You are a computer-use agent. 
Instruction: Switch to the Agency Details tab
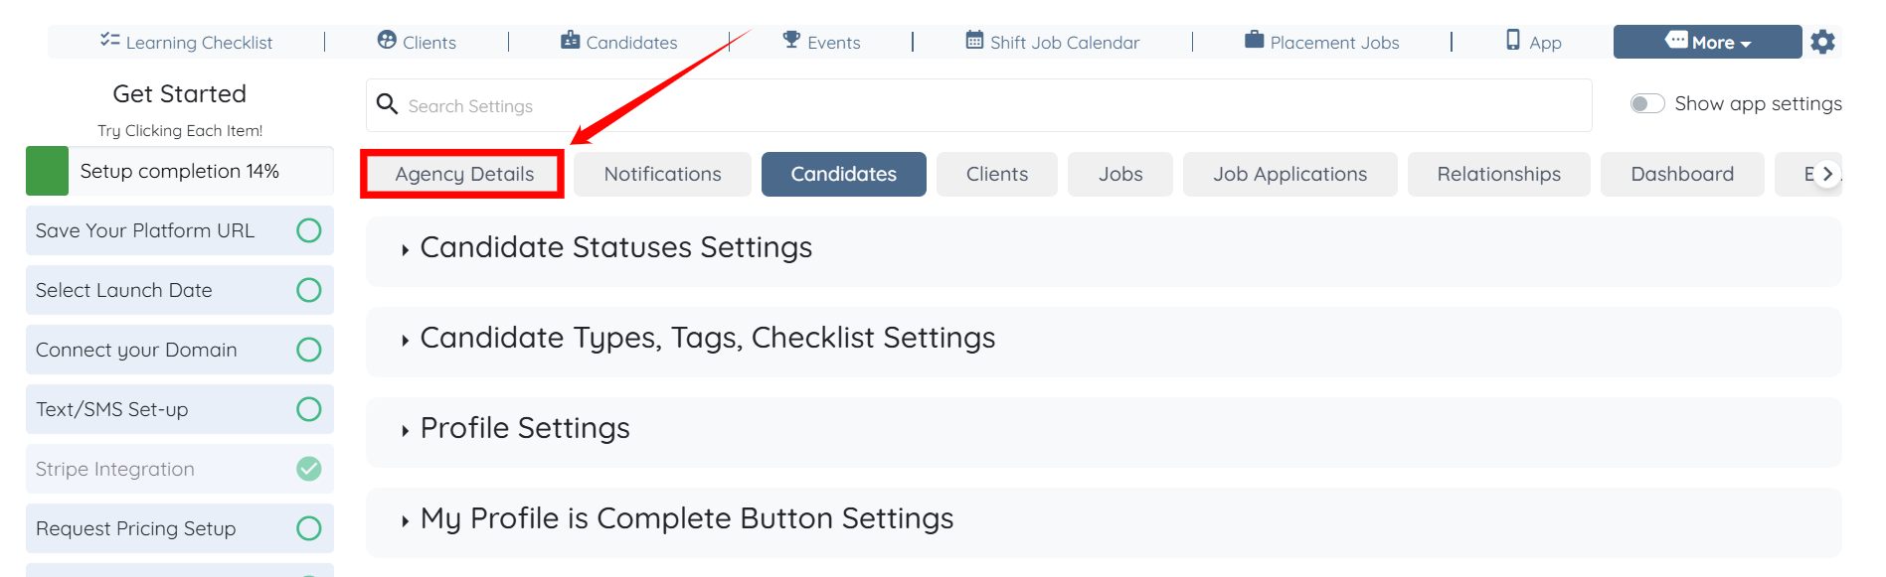tap(464, 175)
